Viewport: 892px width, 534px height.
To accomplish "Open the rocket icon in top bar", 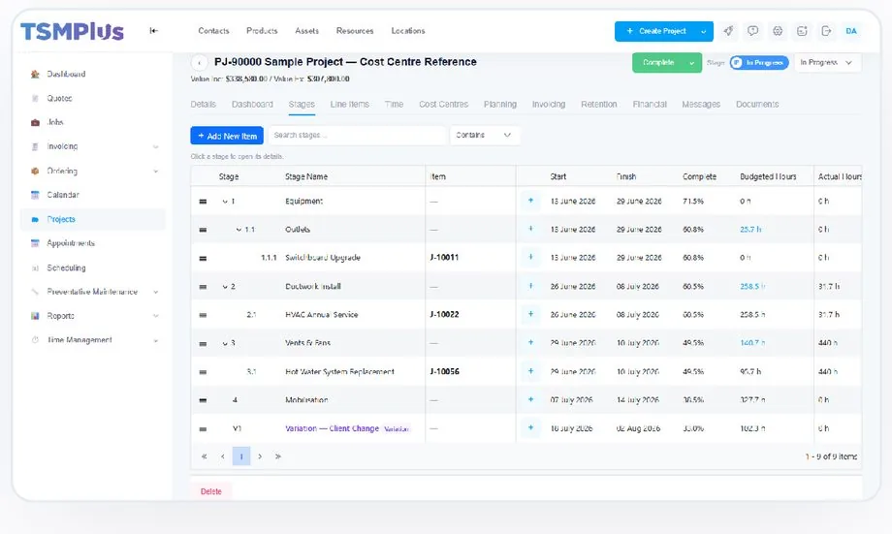I will pyautogui.click(x=728, y=31).
